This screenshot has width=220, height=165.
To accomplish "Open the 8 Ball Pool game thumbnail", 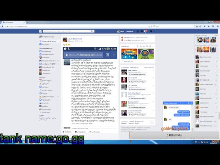I will tap(129, 54).
